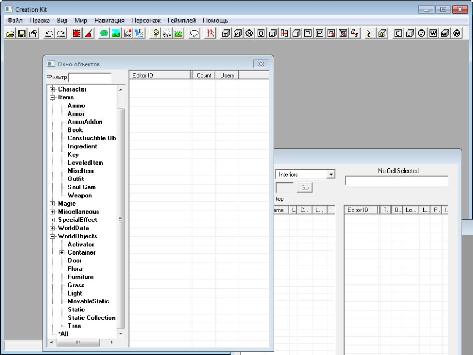The width and height of the screenshot is (473, 355).
Task: Click the crossed-out box toolbar icon
Action: click(x=343, y=33)
